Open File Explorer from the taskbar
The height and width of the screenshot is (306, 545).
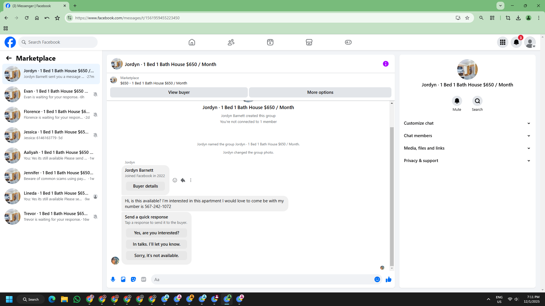[64, 299]
